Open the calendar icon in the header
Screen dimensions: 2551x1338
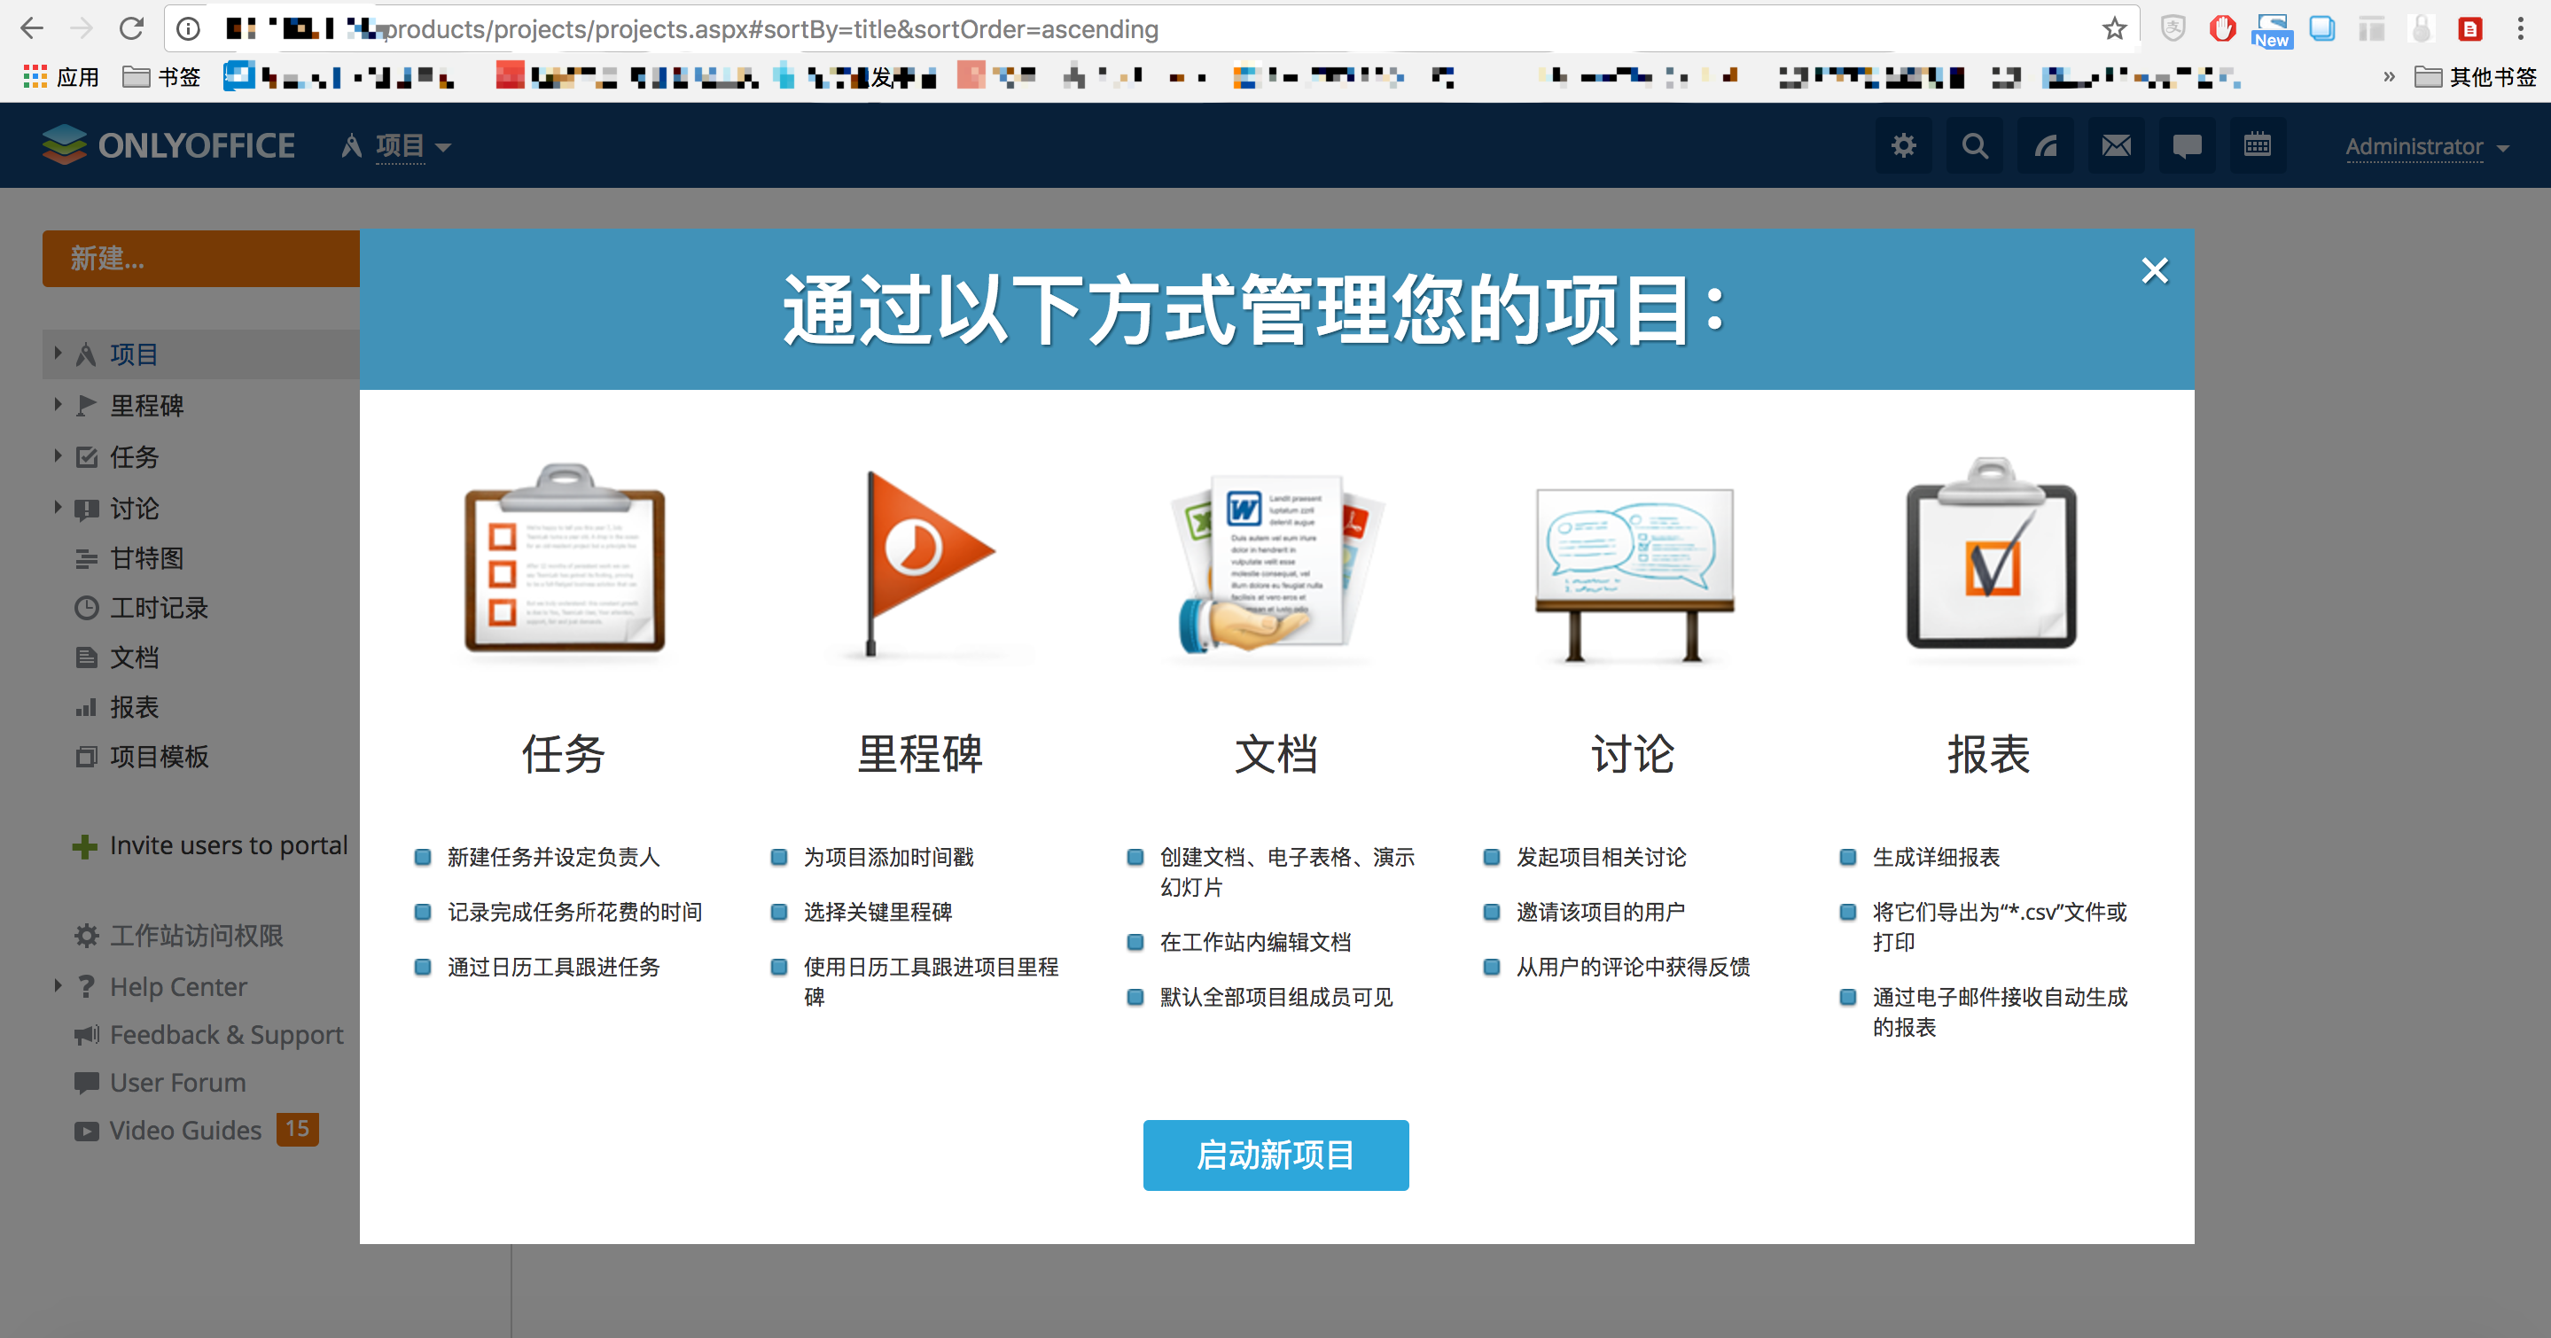[2257, 146]
